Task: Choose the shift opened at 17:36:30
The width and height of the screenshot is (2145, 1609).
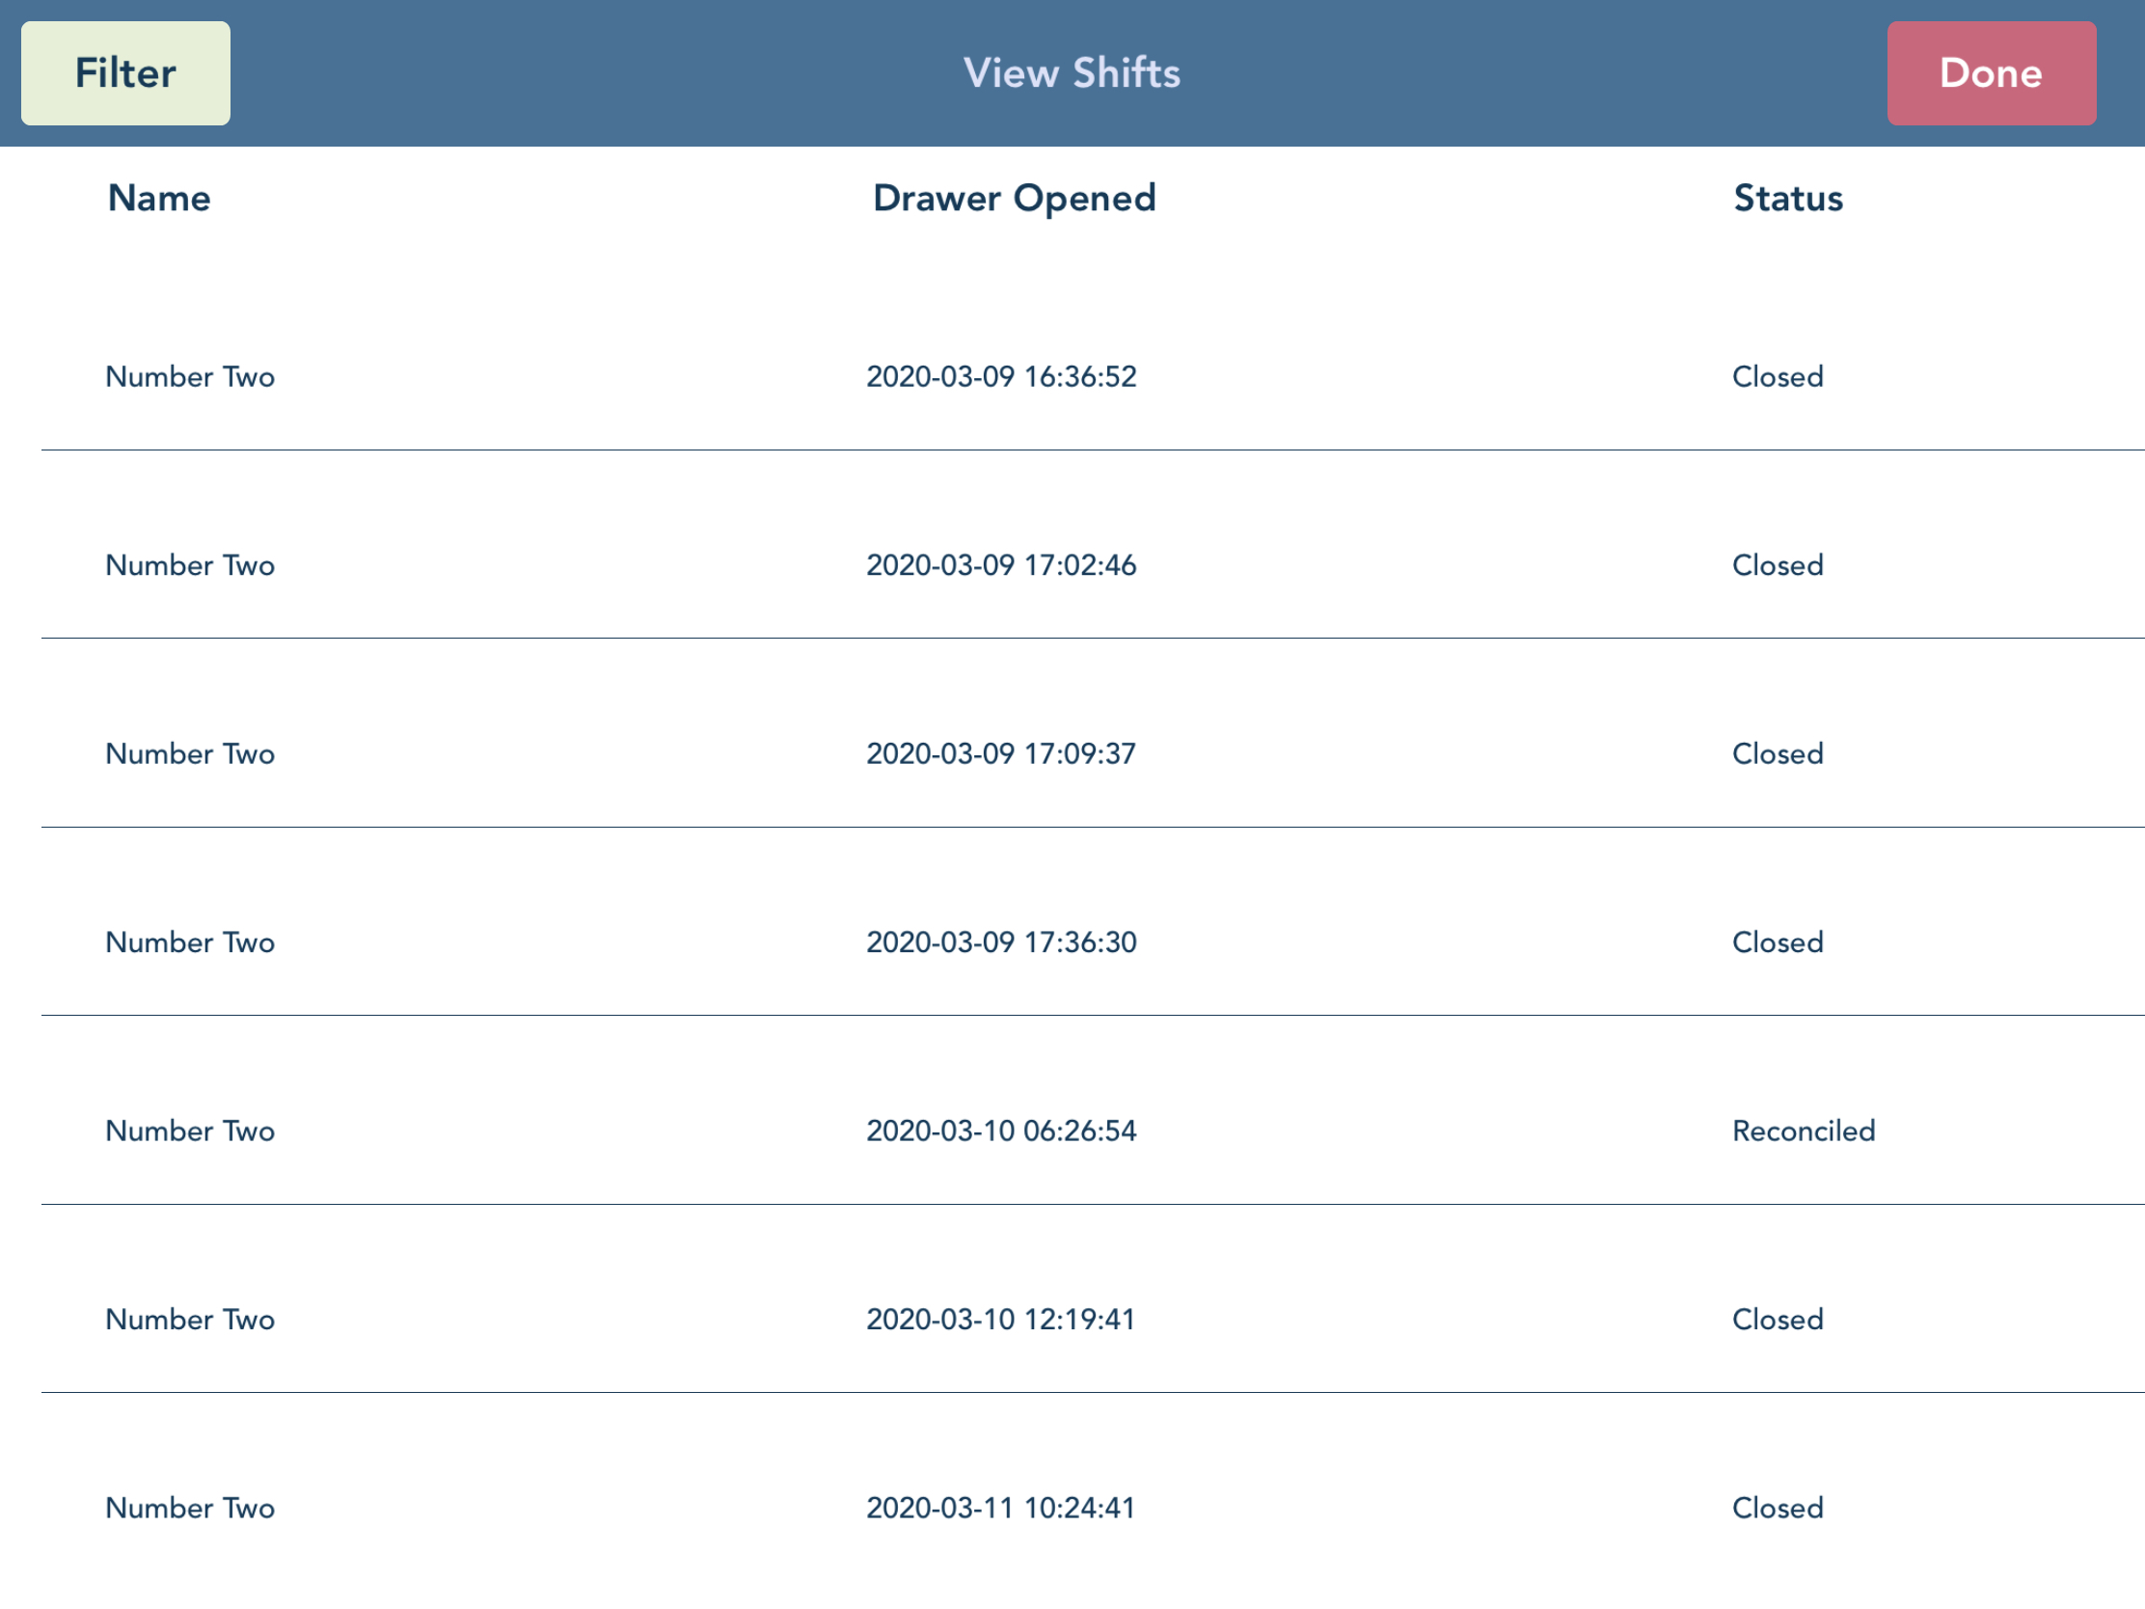Action: click(1001, 941)
